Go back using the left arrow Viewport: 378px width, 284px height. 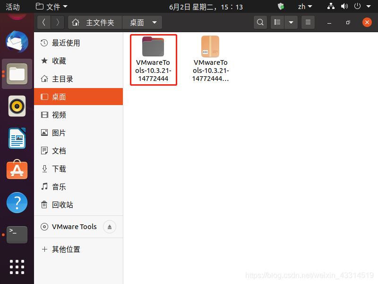(44, 22)
